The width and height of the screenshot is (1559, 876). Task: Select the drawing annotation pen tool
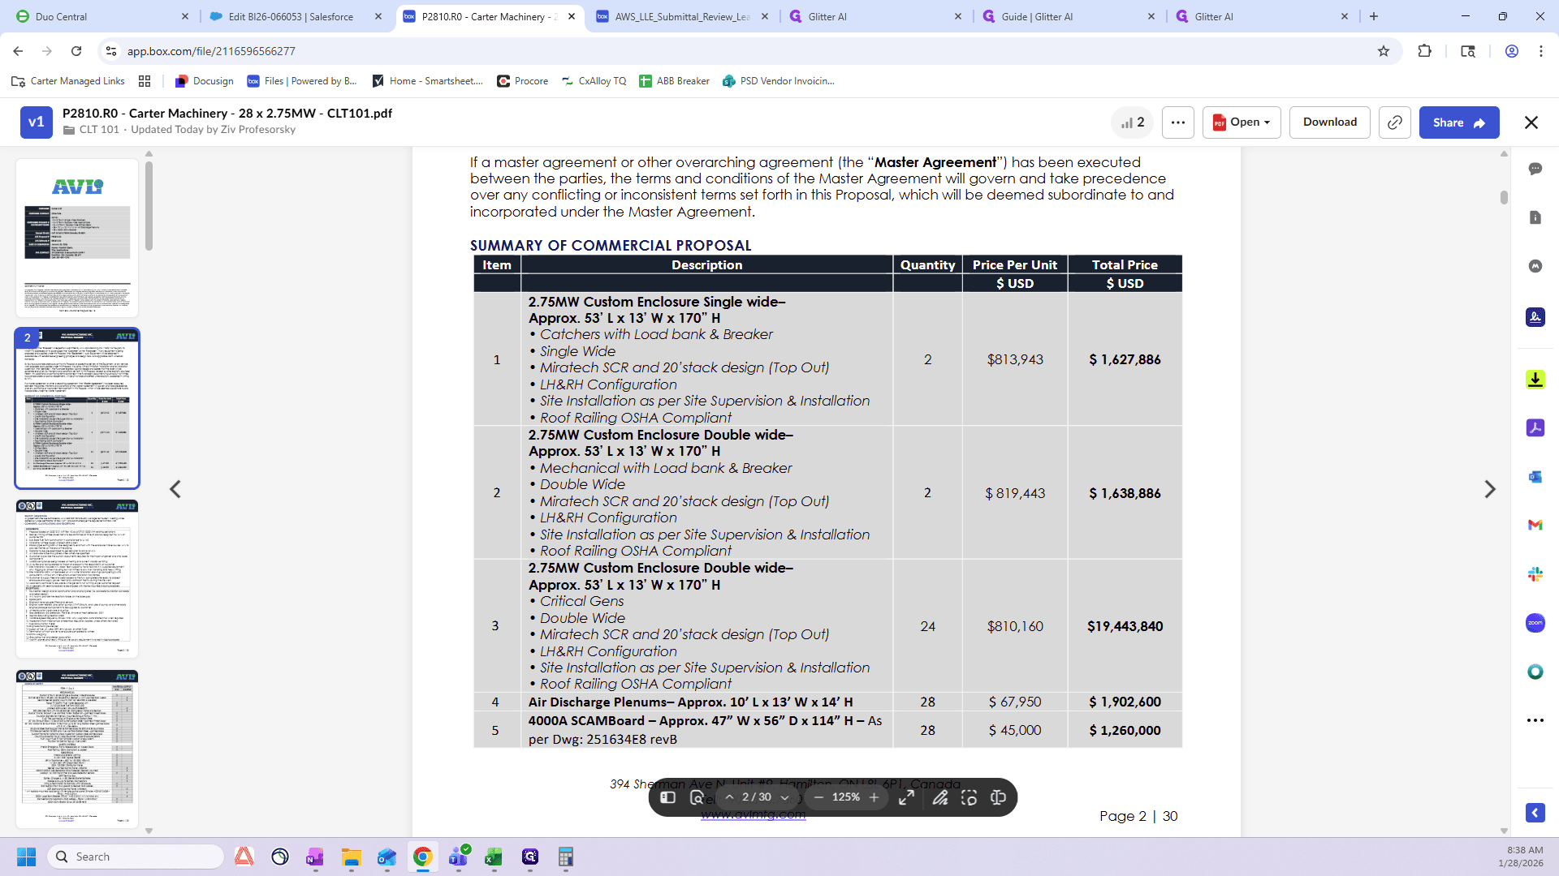(940, 797)
